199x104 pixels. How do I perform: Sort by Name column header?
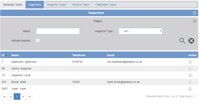click(x=15, y=55)
